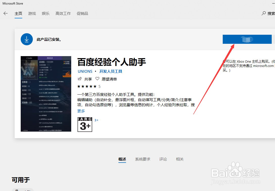Click the 百度经验个人助手 app title
The image size is (275, 191).
click(x=112, y=62)
